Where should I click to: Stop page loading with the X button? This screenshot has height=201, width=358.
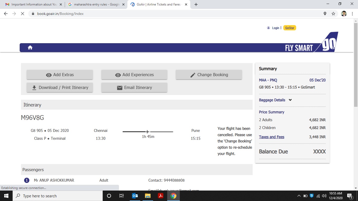[23, 14]
